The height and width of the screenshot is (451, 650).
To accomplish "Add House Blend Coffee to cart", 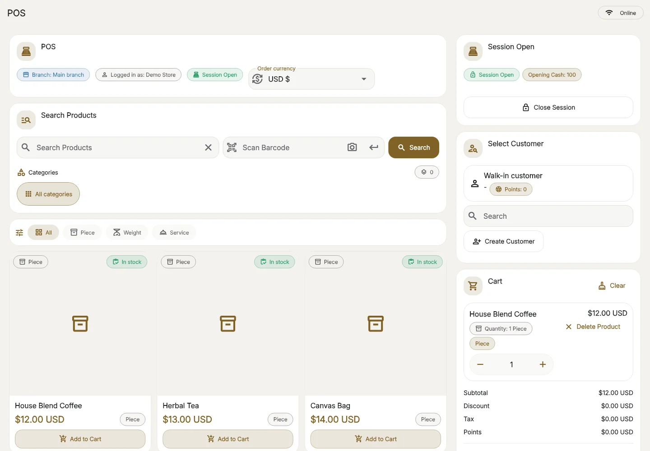I will point(80,439).
